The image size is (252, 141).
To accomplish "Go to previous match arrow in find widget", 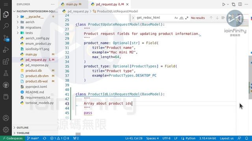I will click(x=211, y=18).
